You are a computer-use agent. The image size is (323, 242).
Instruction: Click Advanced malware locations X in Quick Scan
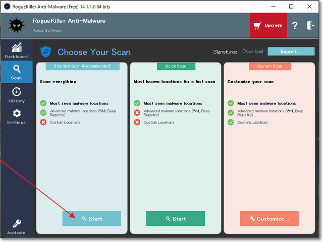coord(137,112)
